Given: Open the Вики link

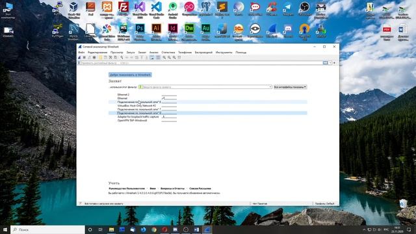Looking at the screenshot, I should 153,188.
